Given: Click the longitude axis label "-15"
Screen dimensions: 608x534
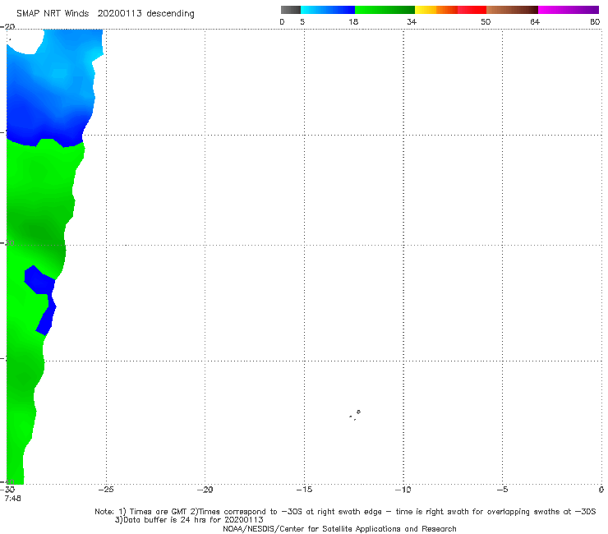Looking at the screenshot, I should (x=304, y=490).
